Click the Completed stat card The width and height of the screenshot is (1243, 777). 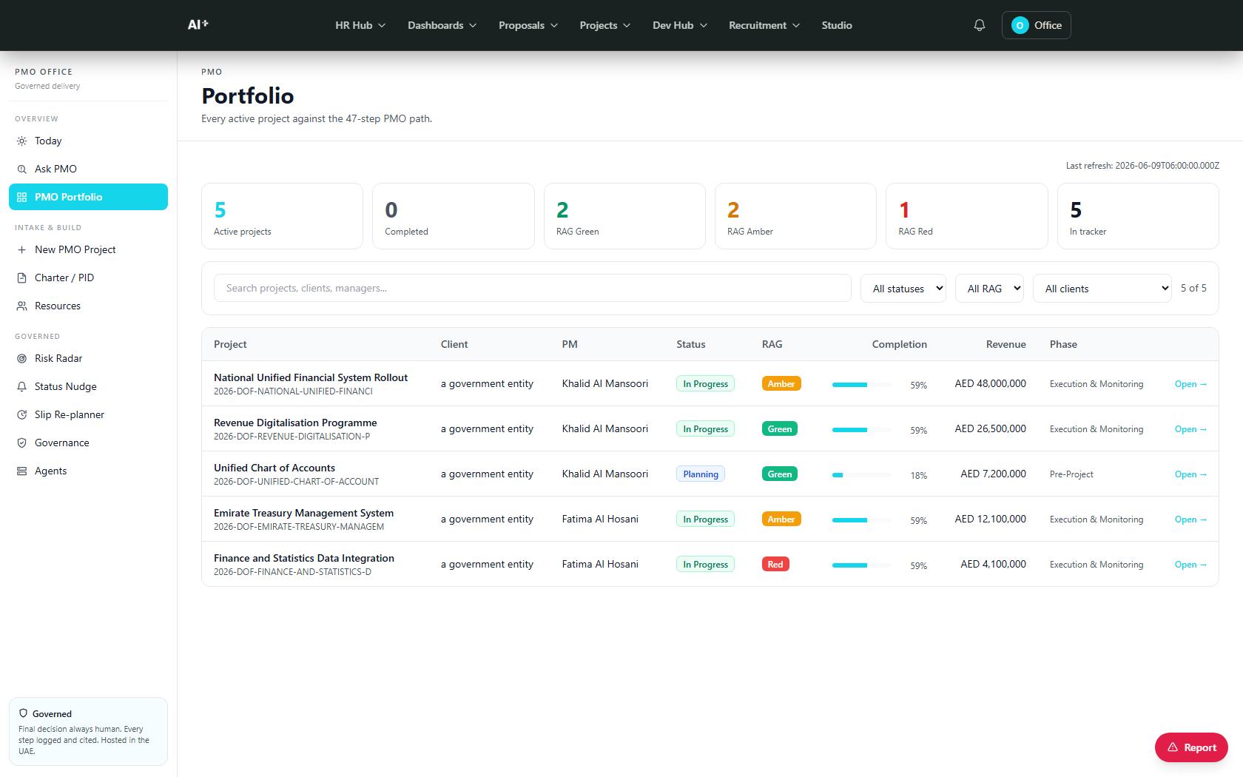tap(453, 216)
